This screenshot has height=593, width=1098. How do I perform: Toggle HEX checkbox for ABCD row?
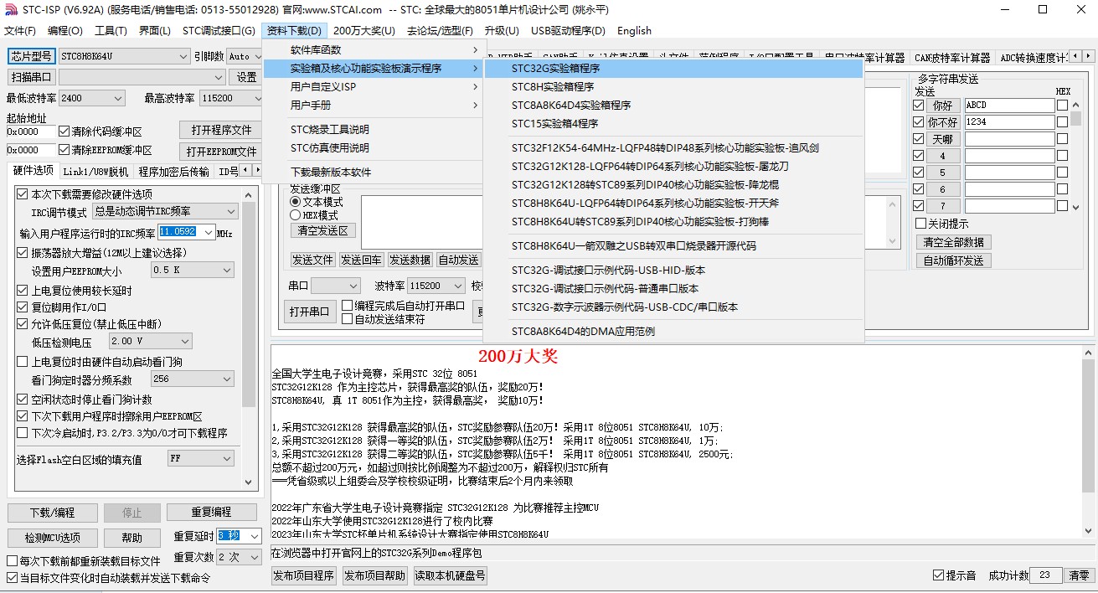coord(1062,106)
